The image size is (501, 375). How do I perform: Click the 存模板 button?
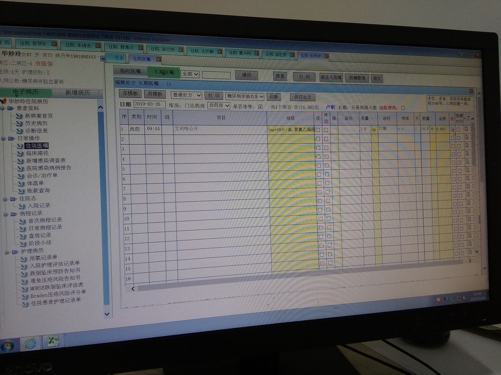(130, 93)
